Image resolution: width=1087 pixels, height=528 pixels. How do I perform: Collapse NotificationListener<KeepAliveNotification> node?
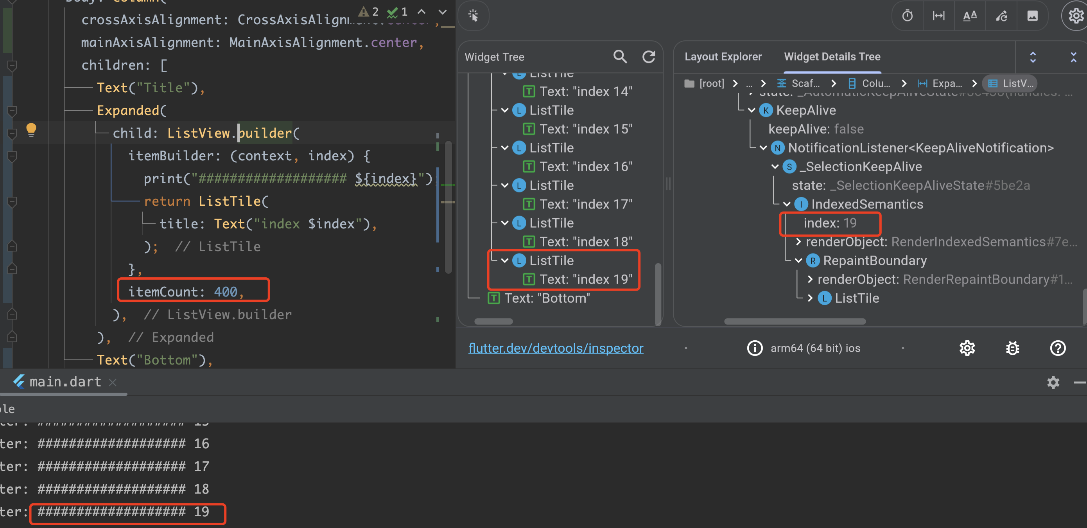(x=763, y=148)
